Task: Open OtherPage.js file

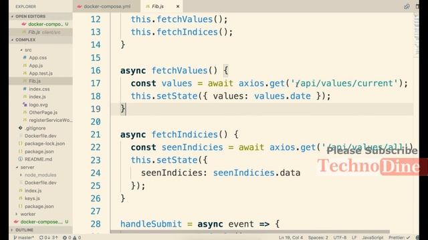Action: tap(43, 113)
